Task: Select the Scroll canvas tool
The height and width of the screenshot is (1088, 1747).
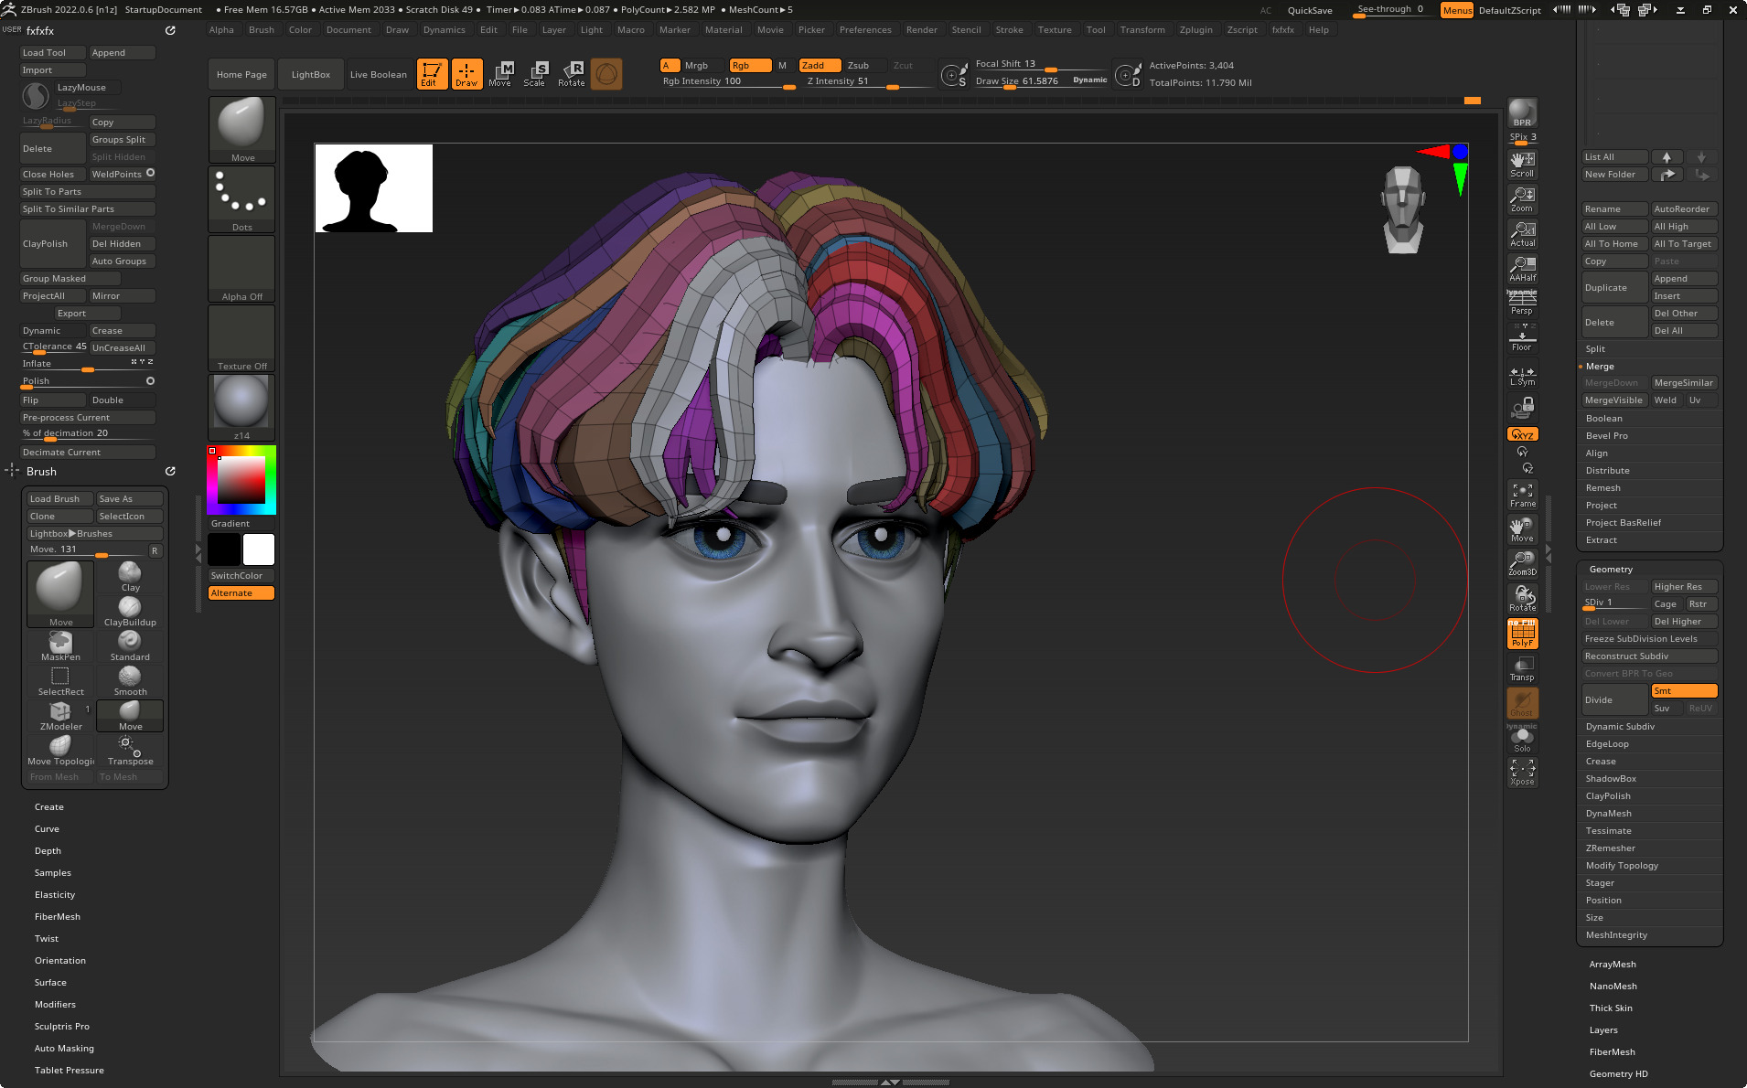Action: (1522, 165)
